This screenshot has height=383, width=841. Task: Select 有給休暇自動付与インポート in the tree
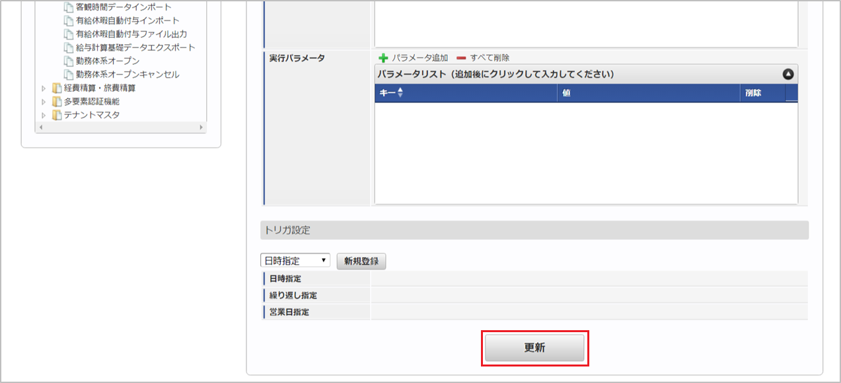coord(128,20)
